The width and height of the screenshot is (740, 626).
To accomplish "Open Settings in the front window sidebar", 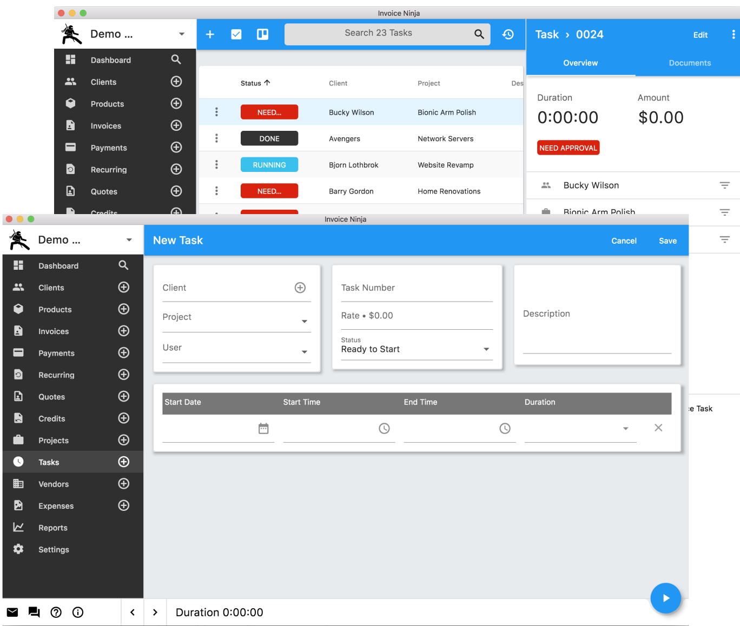I will [54, 549].
